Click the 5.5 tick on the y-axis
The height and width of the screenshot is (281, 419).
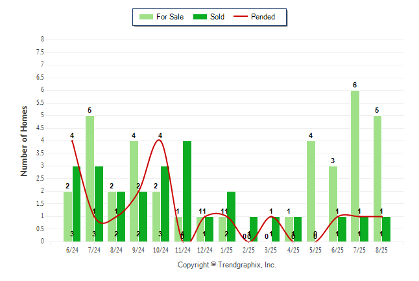tap(40, 103)
